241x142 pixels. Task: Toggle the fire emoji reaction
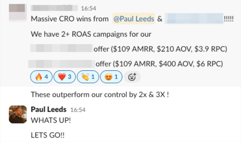click(41, 77)
